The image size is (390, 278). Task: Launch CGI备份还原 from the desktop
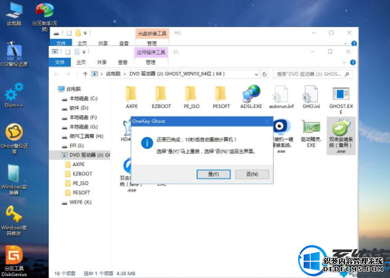[x=14, y=54]
